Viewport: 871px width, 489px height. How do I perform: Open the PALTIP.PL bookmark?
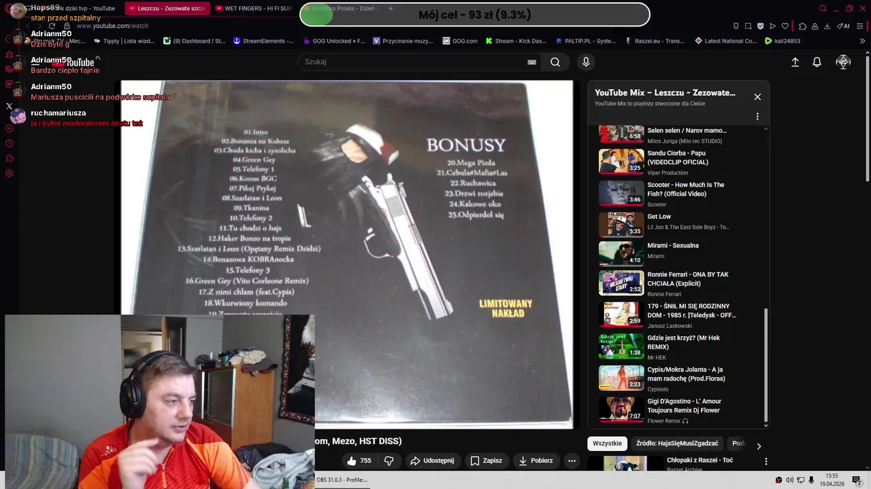585,41
